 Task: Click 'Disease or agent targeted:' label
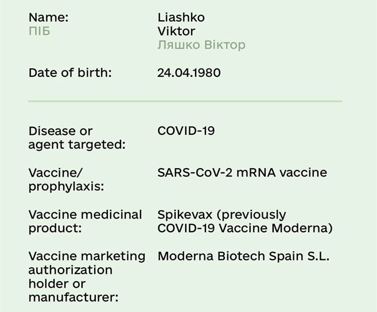point(77,138)
